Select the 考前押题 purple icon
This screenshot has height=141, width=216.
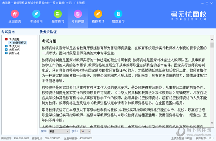(x=78, y=14)
